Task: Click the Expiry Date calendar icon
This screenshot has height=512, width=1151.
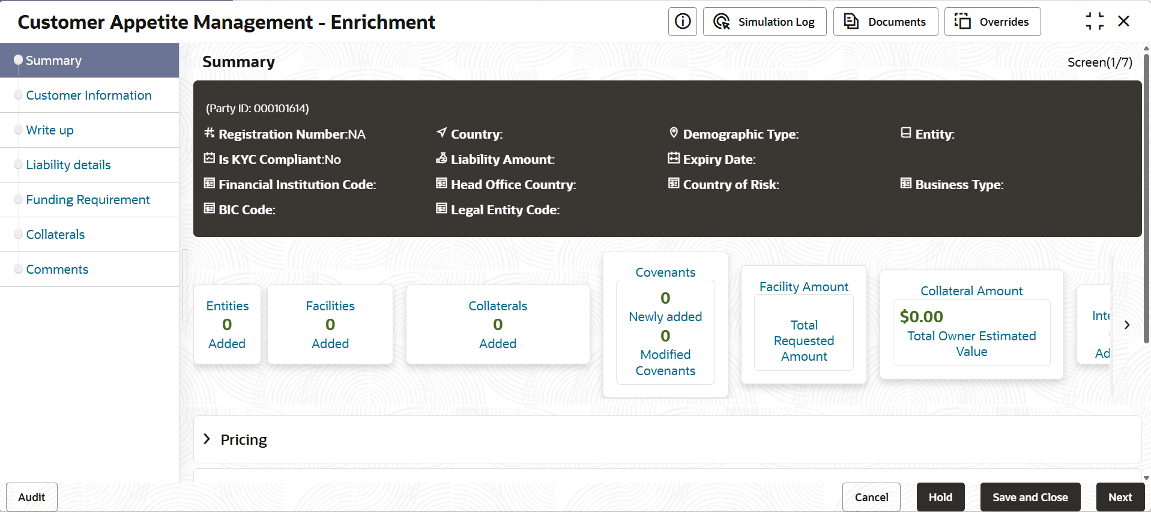Action: [674, 158]
